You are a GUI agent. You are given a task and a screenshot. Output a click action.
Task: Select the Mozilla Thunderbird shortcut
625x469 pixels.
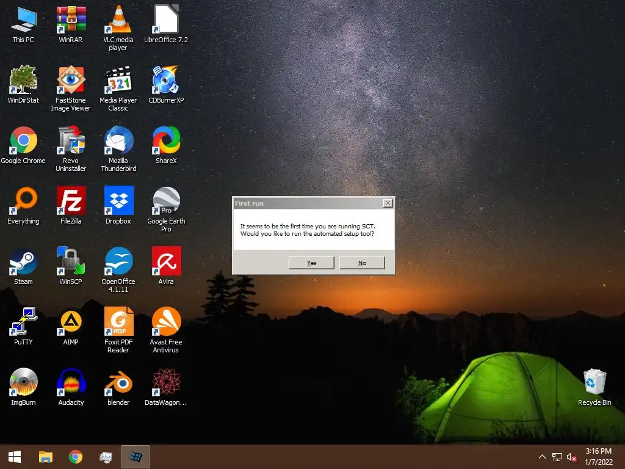(118, 149)
